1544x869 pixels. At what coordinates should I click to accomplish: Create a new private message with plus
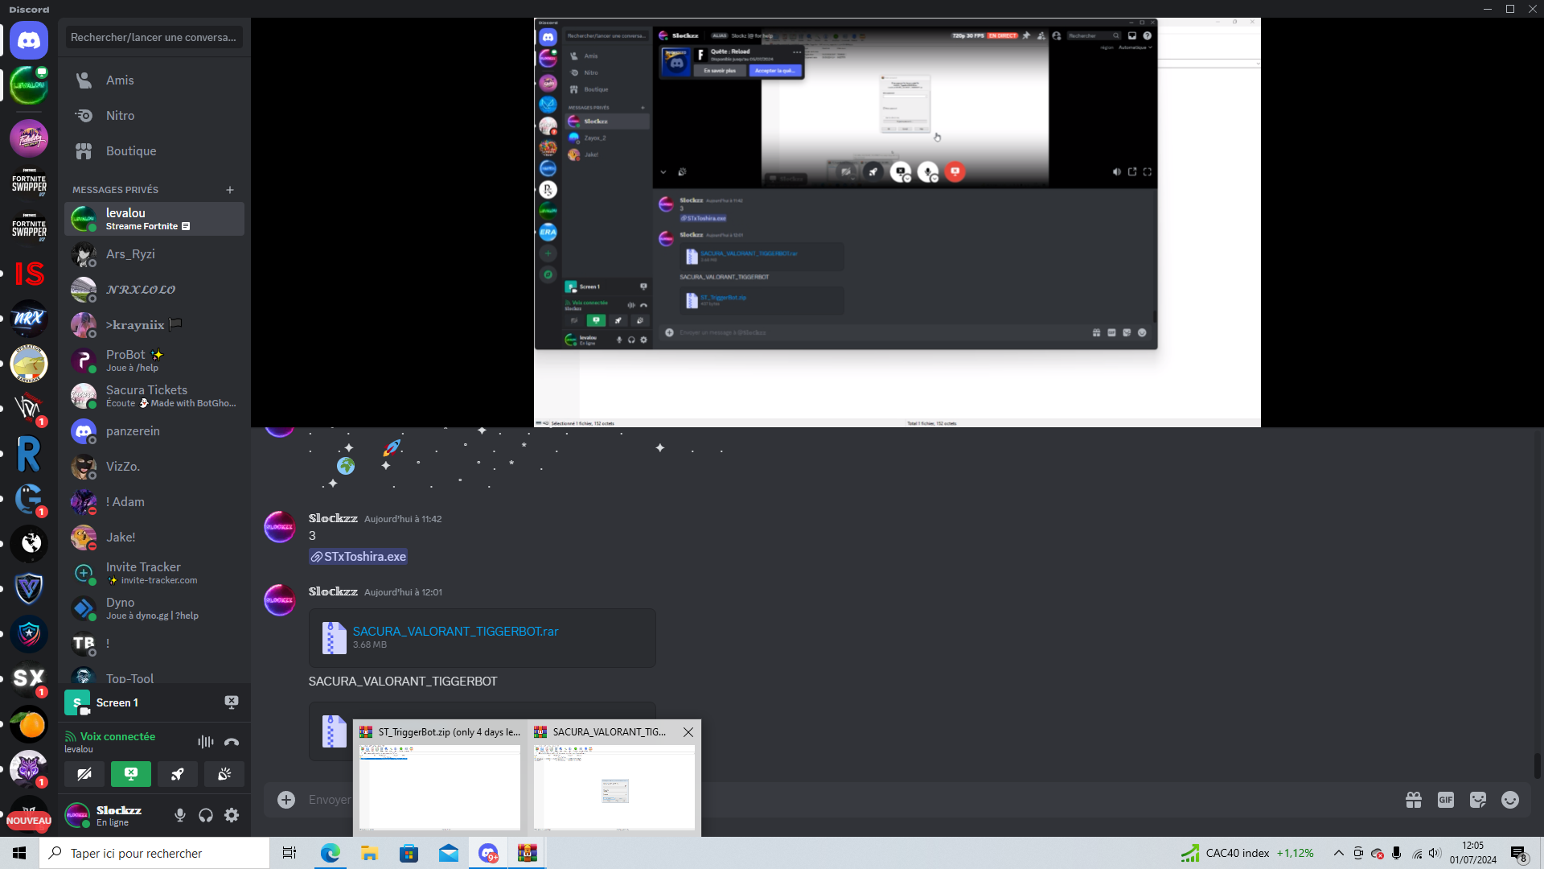(230, 190)
